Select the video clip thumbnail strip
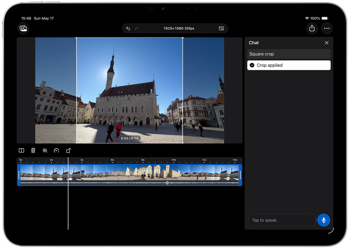Viewport: 350px width, 249px height. pos(130,172)
